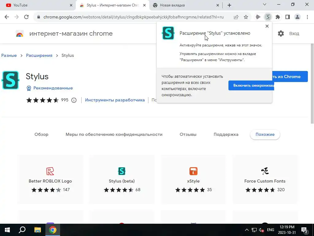Open Web Store settings gear
Image resolution: width=314 pixels, height=236 pixels.
click(x=281, y=33)
